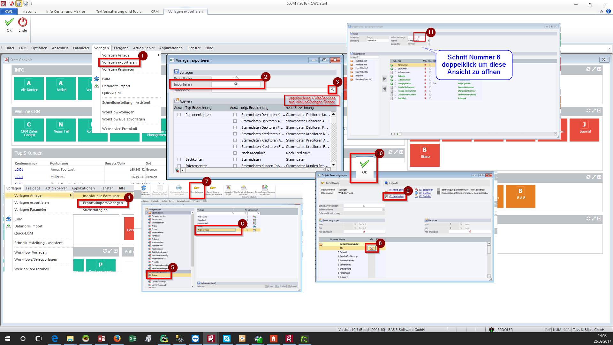The height and width of the screenshot is (345, 613).
Task: Tick the Personenkonten selection checkbox
Action: pyautogui.click(x=179, y=115)
